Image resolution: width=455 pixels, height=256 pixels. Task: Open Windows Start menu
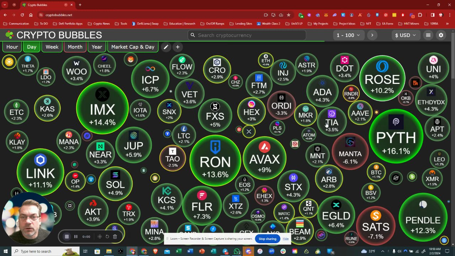(x=5, y=251)
